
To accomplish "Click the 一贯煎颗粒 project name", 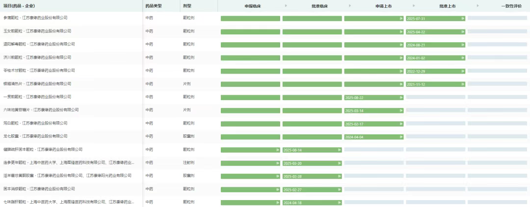I will click(x=37, y=97).
